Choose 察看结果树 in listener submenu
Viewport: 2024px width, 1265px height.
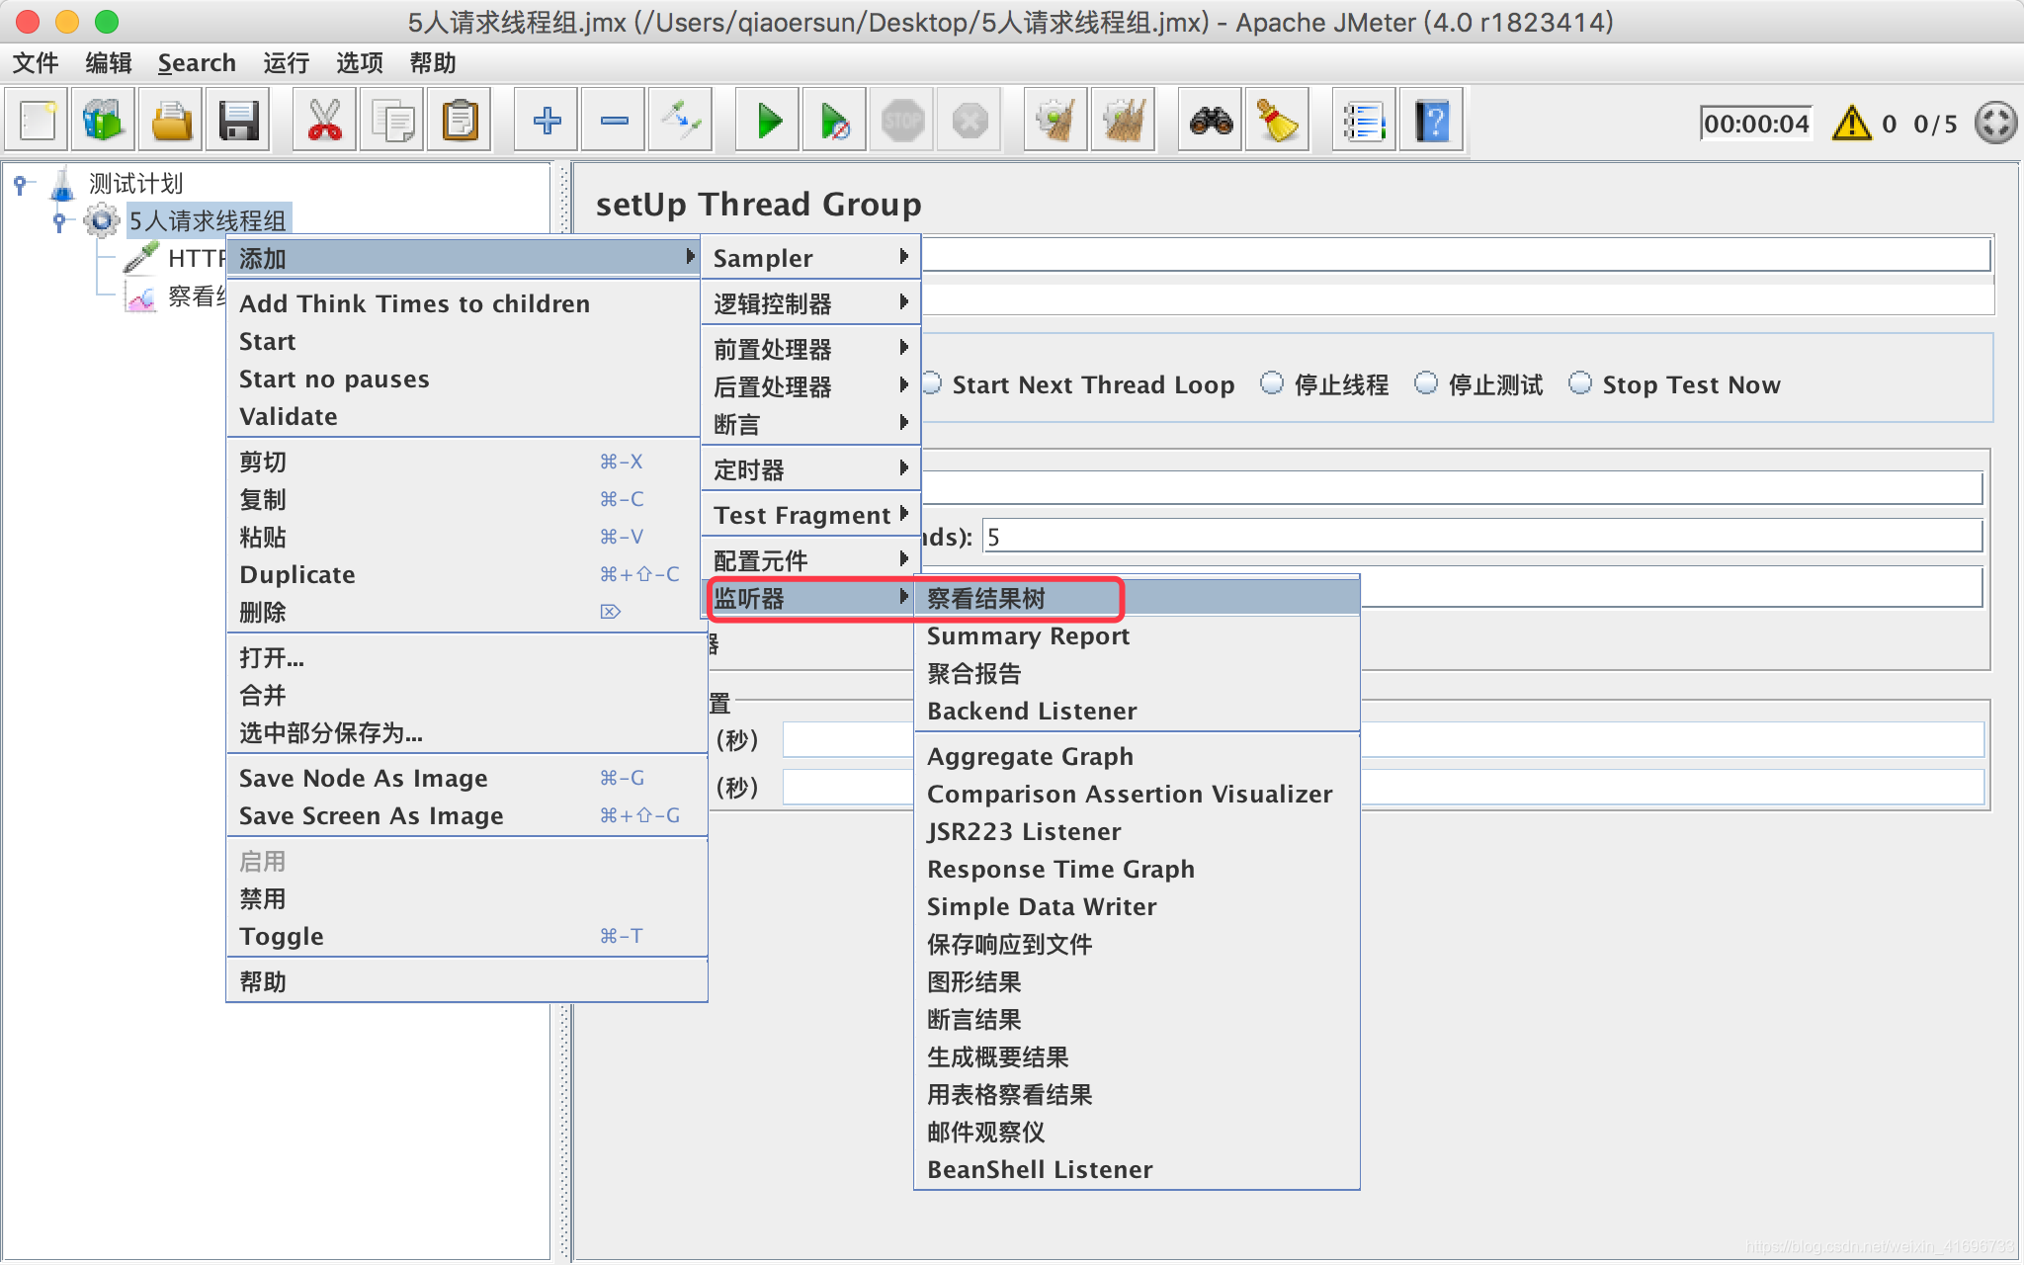coord(1137,598)
